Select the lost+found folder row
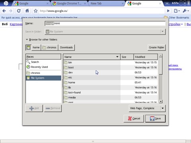 (110, 93)
